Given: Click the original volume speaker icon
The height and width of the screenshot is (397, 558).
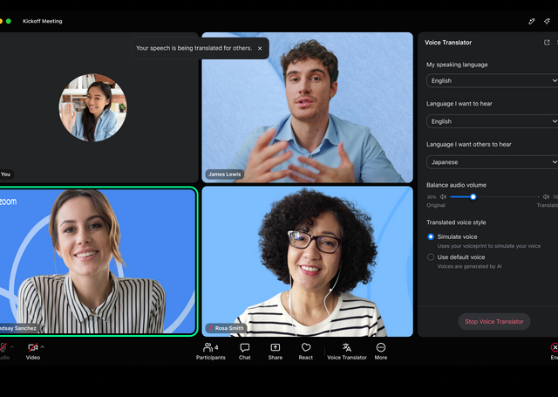Looking at the screenshot, I should point(443,197).
